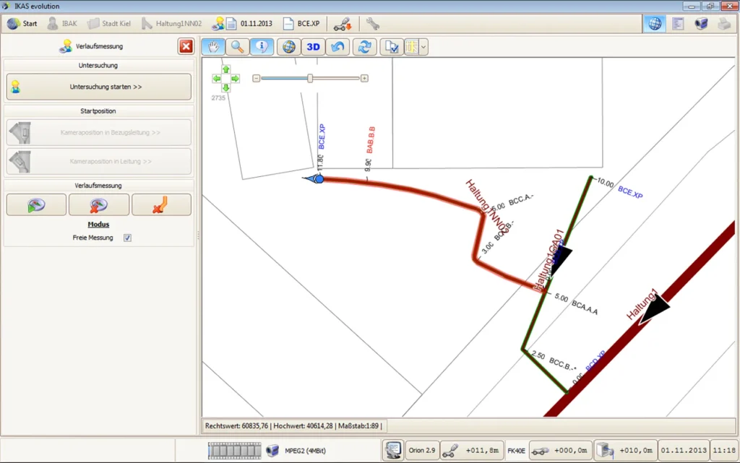Image resolution: width=740 pixels, height=463 pixels.
Task: Activate the magnifier zoom tool
Action: (x=237, y=47)
